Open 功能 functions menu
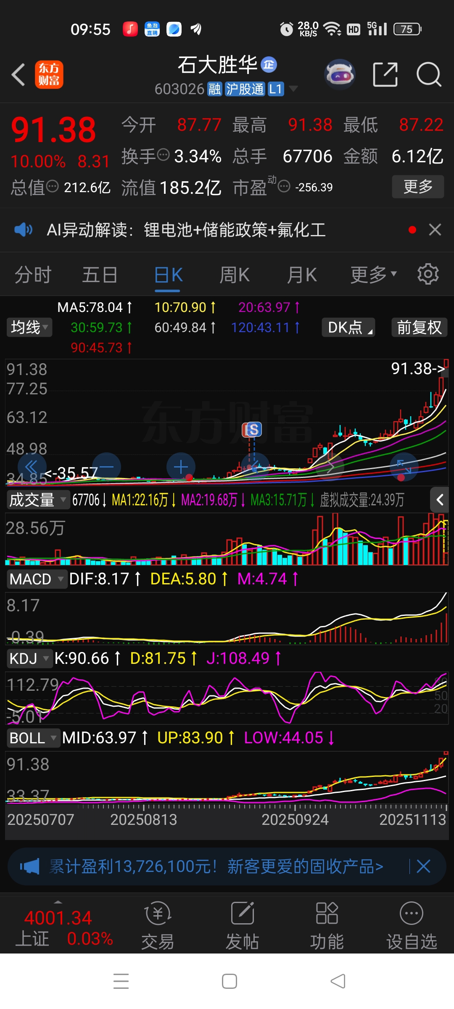Viewport: 454px width, 1009px height. pos(327,926)
